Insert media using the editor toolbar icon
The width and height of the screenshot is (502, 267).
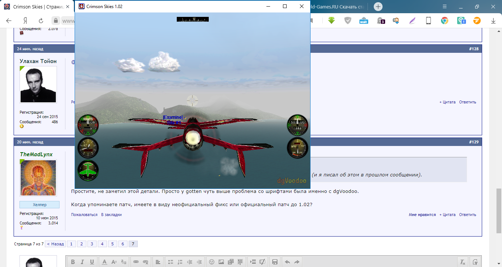tap(231, 262)
